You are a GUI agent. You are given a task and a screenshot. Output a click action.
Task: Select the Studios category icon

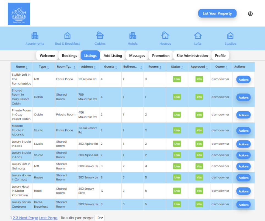coord(230,36)
